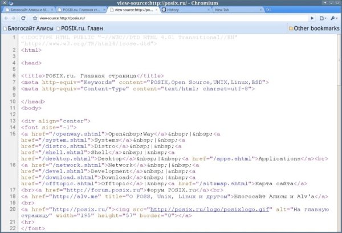
Task: Close the New Tab tab
Action: [260, 10]
